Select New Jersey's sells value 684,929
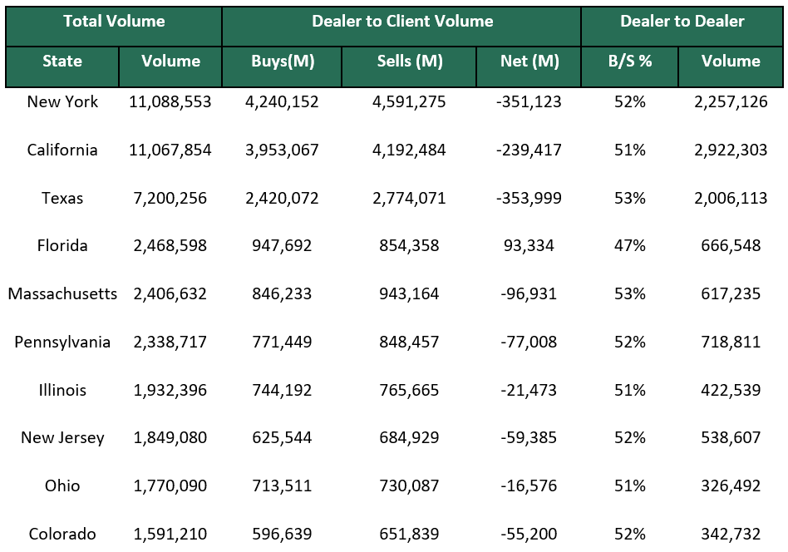Viewport: 788px width, 552px height. pos(410,438)
